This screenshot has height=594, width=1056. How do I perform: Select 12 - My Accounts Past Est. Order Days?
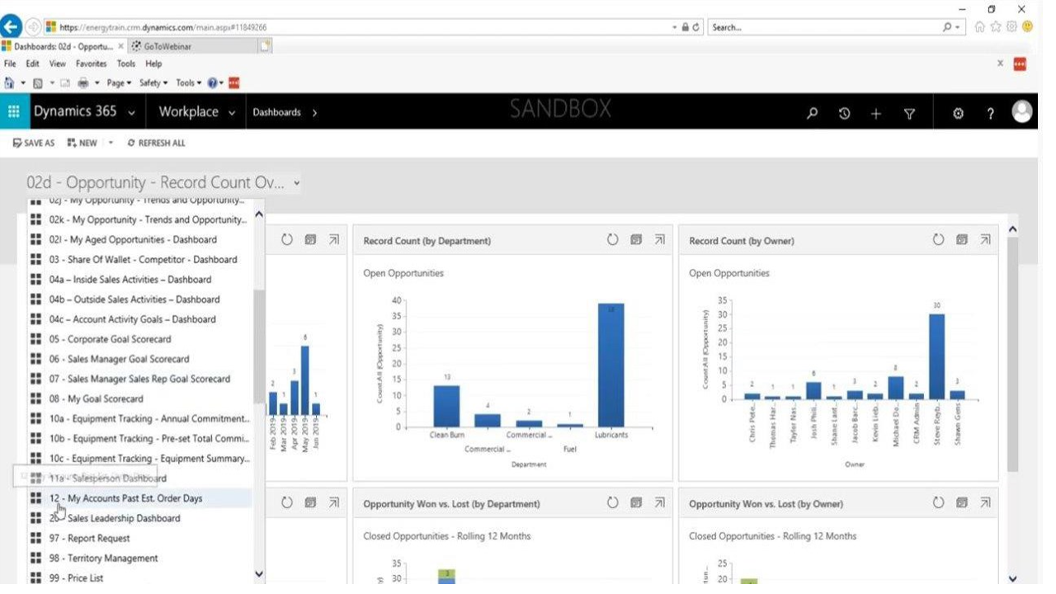tap(139, 498)
